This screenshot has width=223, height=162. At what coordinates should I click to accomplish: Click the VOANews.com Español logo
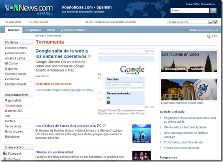(28, 9)
